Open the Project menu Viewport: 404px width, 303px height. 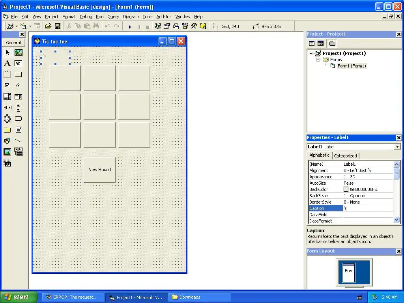coord(52,17)
